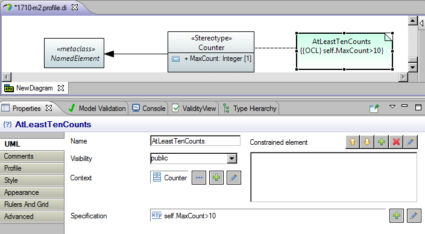Move constrained element down with arrow icon
This screenshot has height=234, width=425.
(367, 142)
